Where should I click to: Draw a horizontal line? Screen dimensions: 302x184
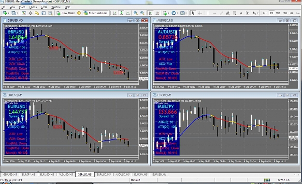[x=215, y=13]
